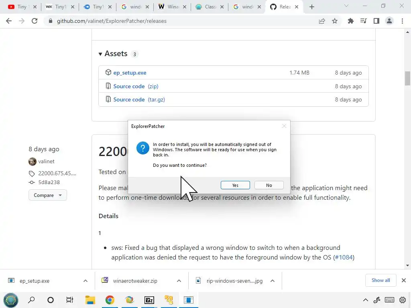Screen dimensions: 411x308
Task: Open the 22000.675.45 tag link
Action: tap(57, 173)
